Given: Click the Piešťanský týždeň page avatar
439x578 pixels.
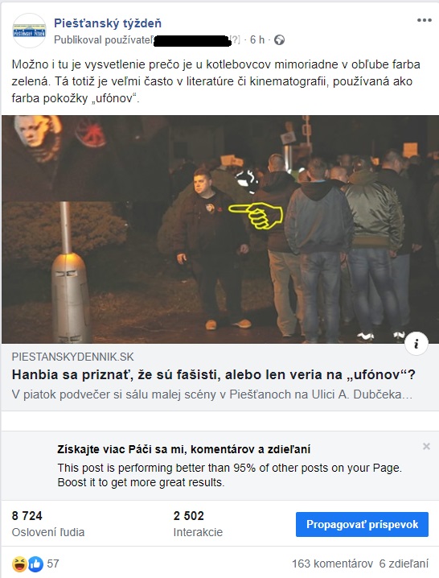Looking at the screenshot, I should 29,31.
